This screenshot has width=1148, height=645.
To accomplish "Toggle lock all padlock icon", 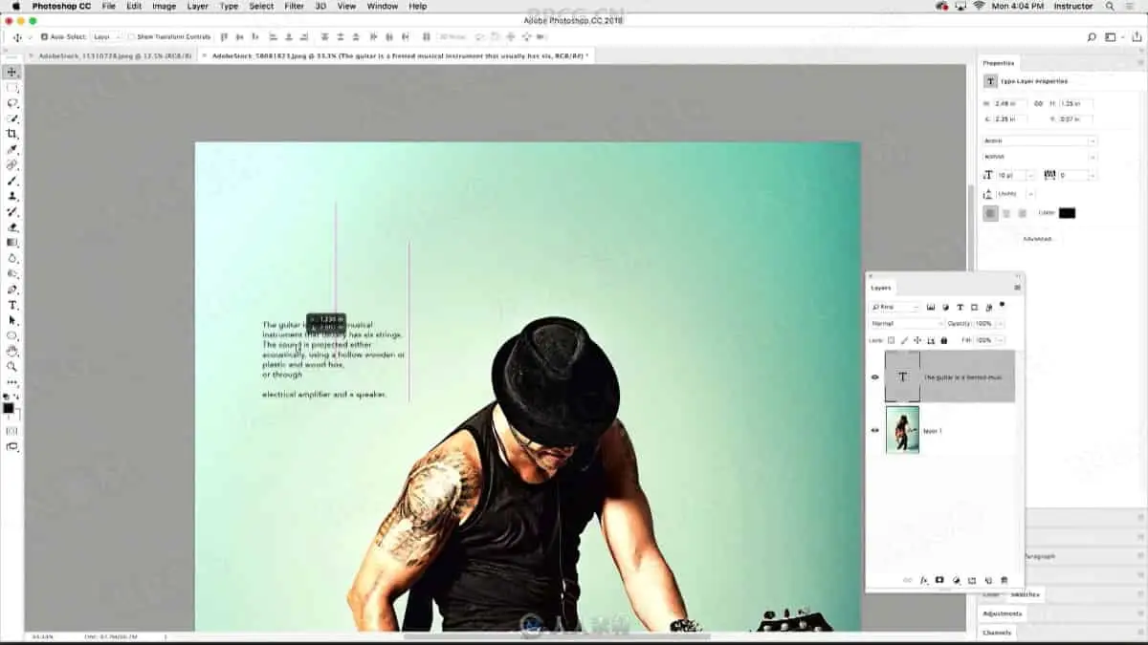I will 944,340.
